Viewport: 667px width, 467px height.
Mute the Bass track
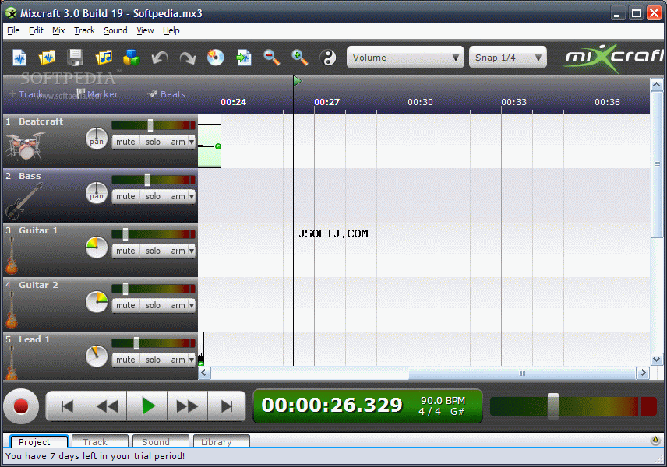125,196
